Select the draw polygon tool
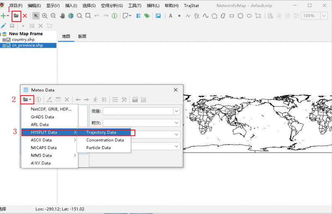332x214 pixels. pyautogui.click(x=214, y=16)
